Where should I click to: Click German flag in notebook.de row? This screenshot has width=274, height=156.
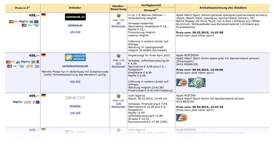(x=43, y=15)
